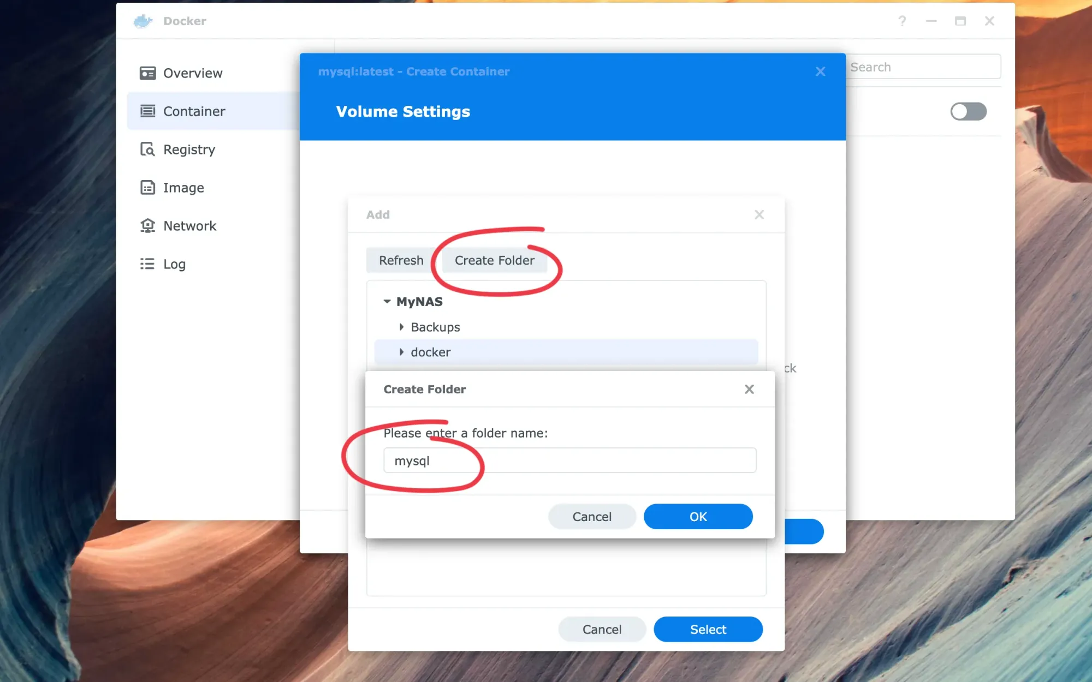The height and width of the screenshot is (682, 1092).
Task: Select the Container menu item
Action: (x=194, y=111)
